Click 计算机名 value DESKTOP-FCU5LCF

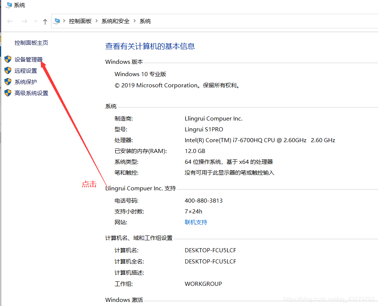[210, 250]
